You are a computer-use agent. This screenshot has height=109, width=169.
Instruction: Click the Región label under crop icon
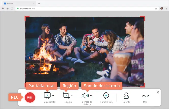coord(68,102)
